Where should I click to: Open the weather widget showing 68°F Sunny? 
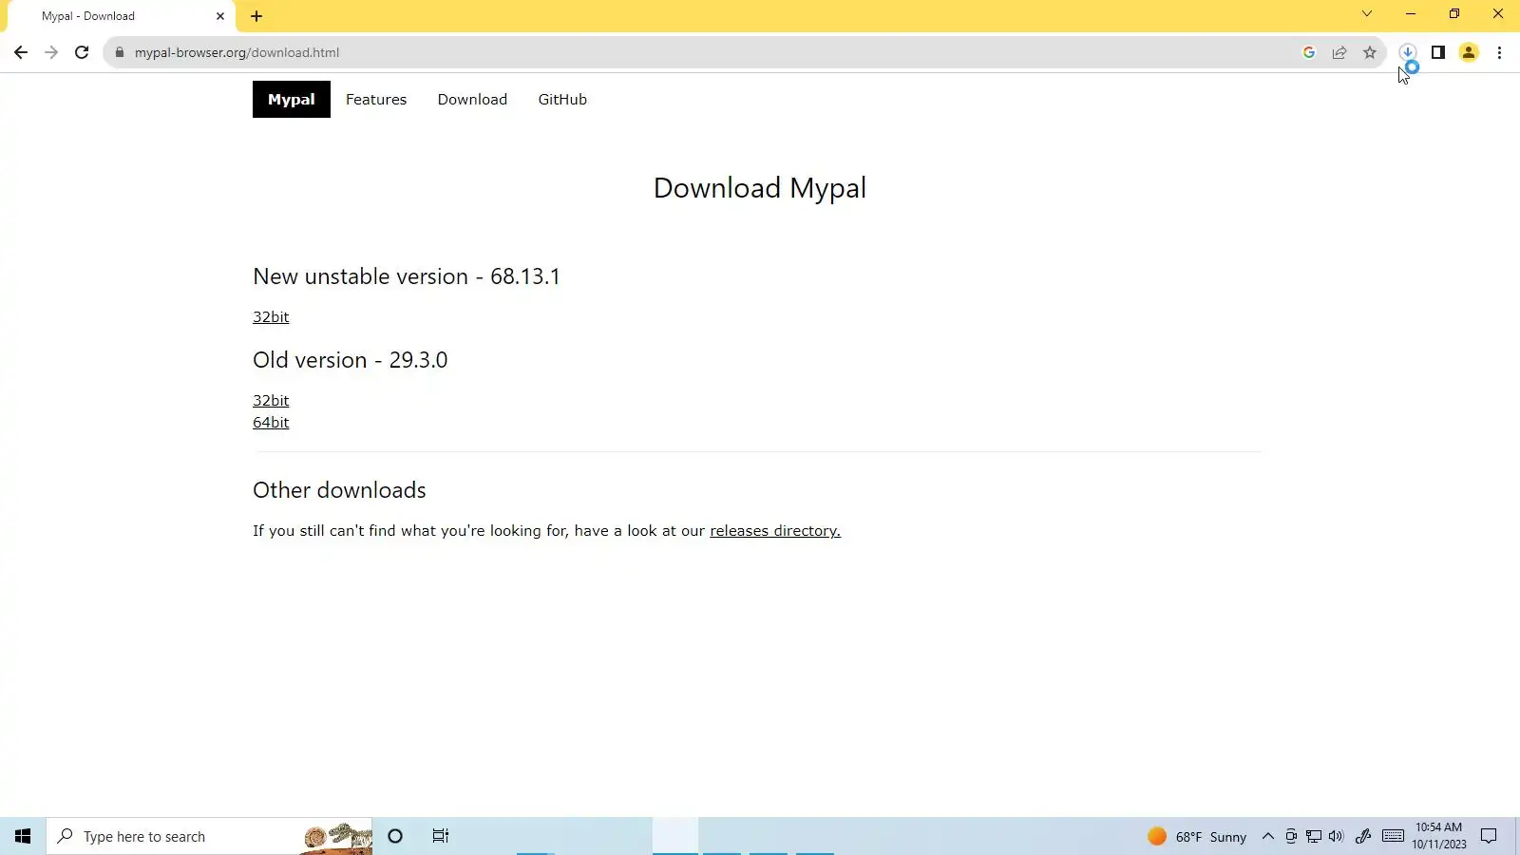click(x=1197, y=836)
